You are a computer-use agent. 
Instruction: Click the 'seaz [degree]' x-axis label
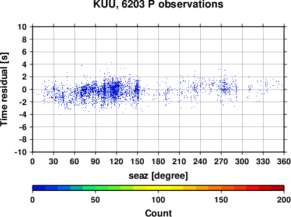[x=158, y=176]
